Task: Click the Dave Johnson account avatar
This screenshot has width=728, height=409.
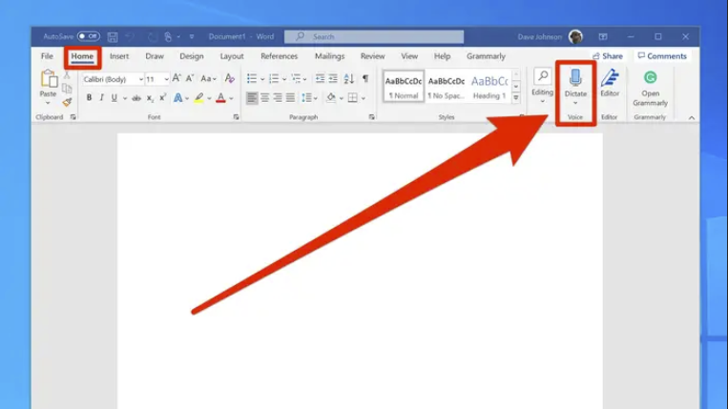Action: pyautogui.click(x=575, y=36)
